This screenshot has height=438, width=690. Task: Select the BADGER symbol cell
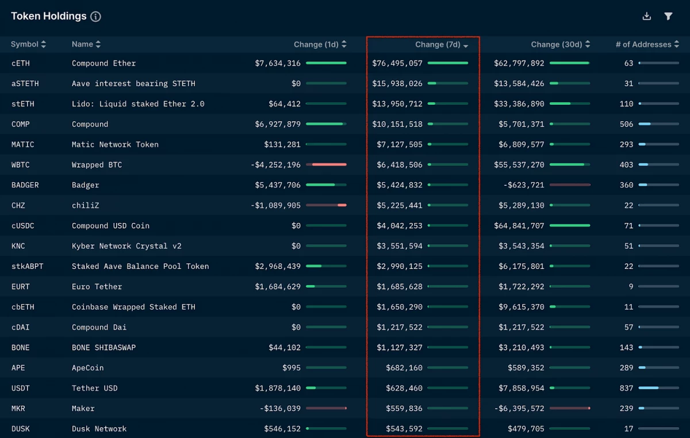pyautogui.click(x=25, y=185)
